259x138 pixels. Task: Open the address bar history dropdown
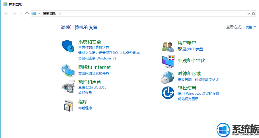click(x=248, y=14)
